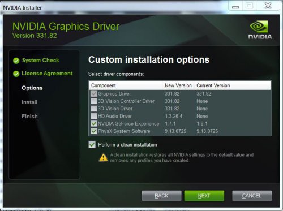This screenshot has height=211, width=283.
Task: Select the Options step in sidebar
Action: [32, 88]
